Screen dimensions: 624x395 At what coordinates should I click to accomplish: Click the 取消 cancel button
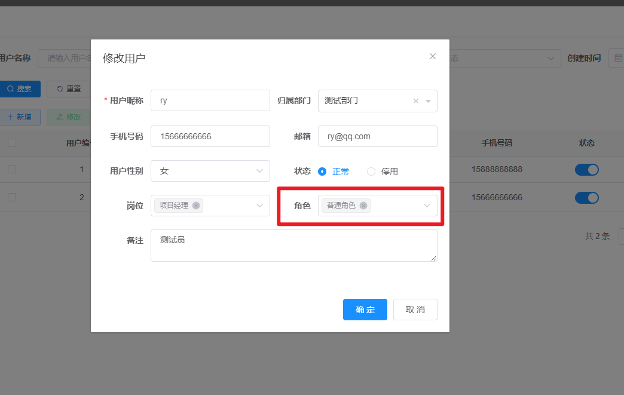(x=415, y=310)
